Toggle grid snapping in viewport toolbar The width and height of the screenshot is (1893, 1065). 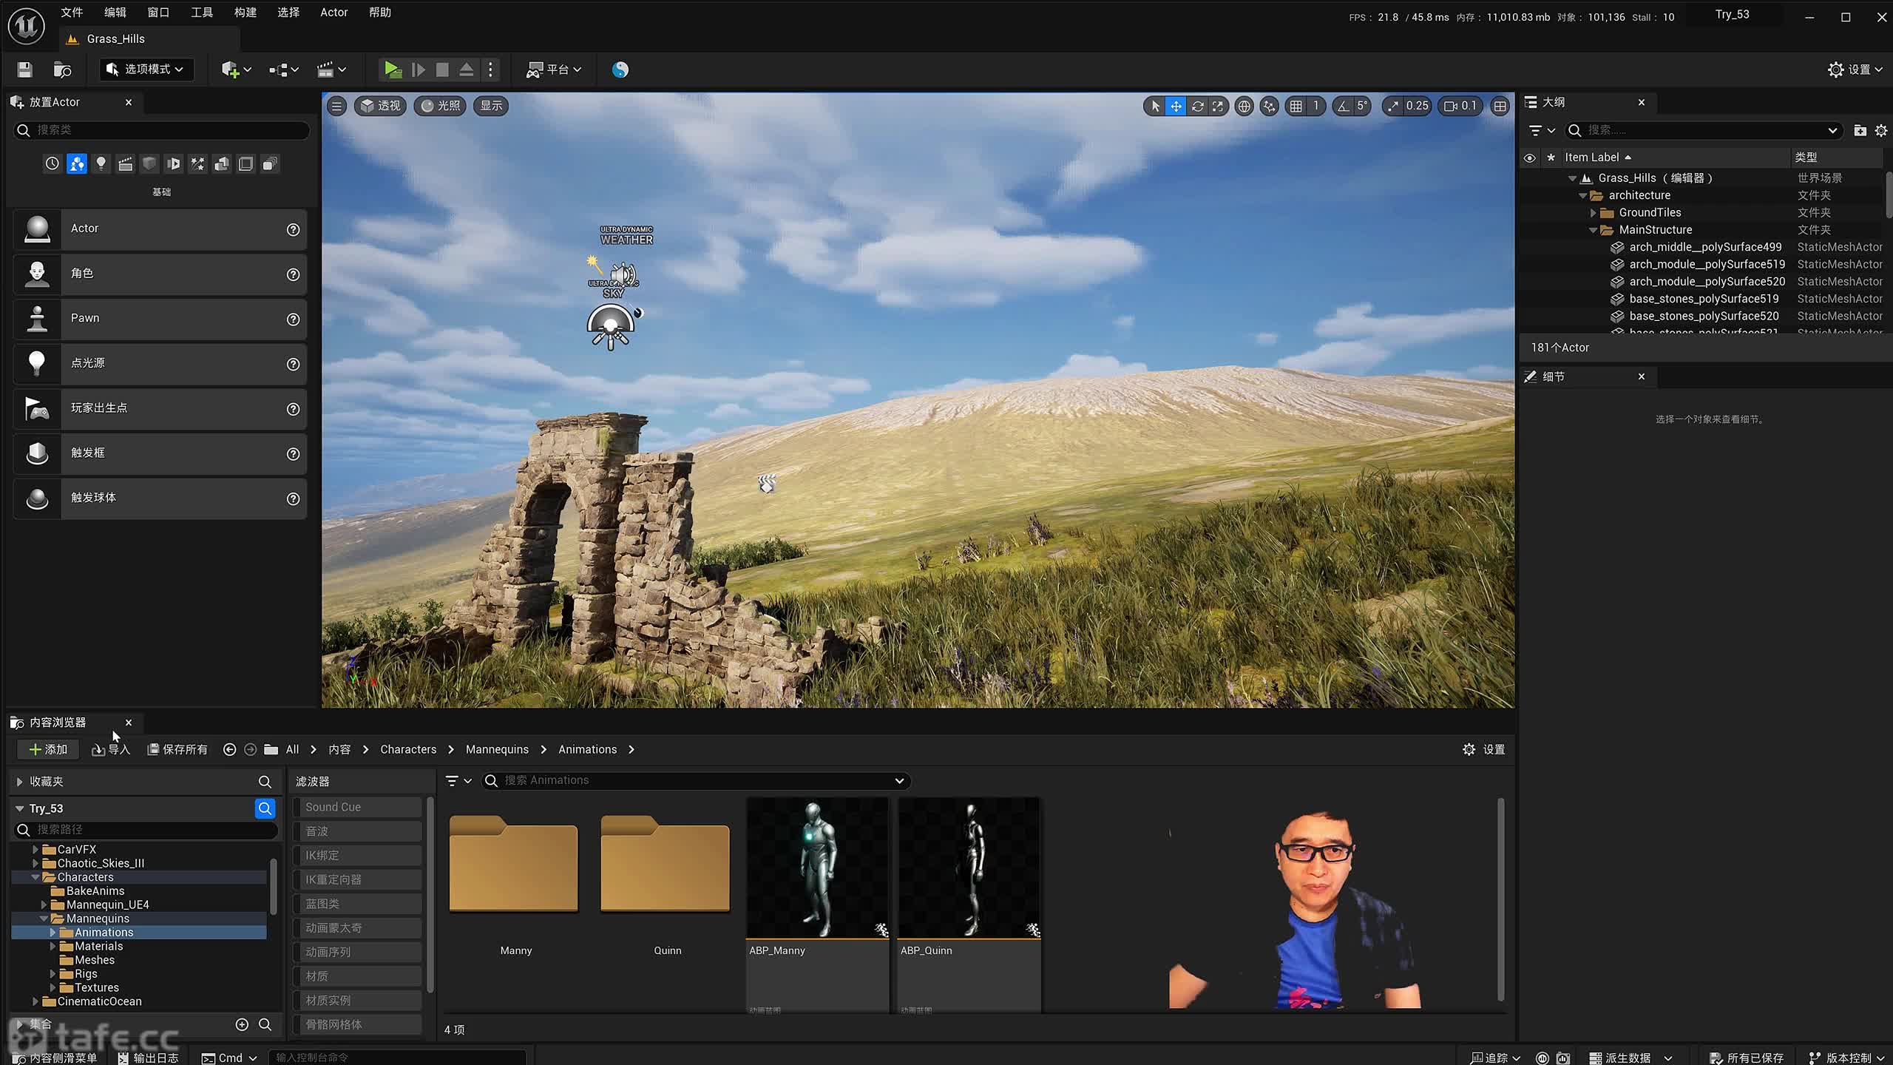click(x=1296, y=106)
